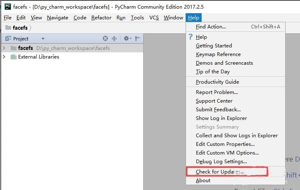The image size is (300, 190).
Task: Open the Window menu
Action: 173,18
